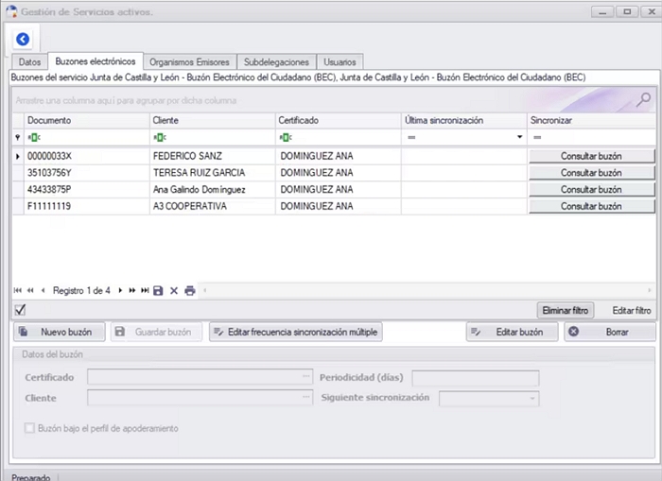Select the Buzones electrónicos tab
This screenshot has width=662, height=481.
click(x=96, y=61)
